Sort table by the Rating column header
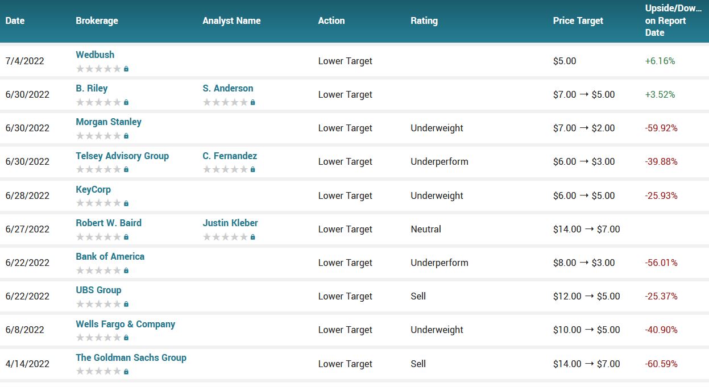Screen dimensions: 709x387 tap(424, 20)
